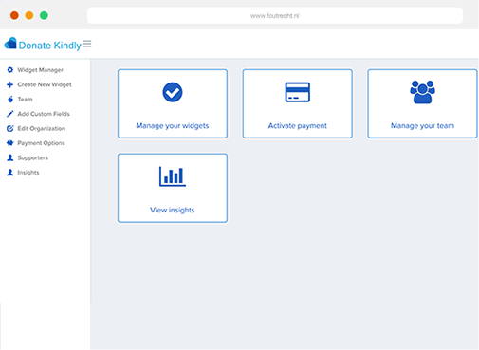Click the Manage your team link
Screen dimensions: 479x350
click(422, 126)
